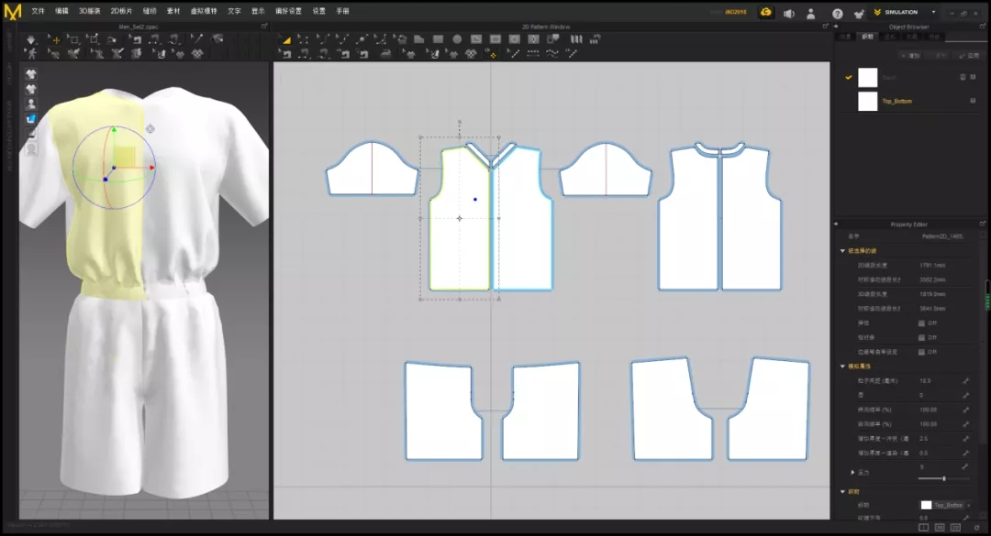Click the simulate down-arrow tool in 3D toolbar
The height and width of the screenshot is (536, 991).
tap(31, 39)
